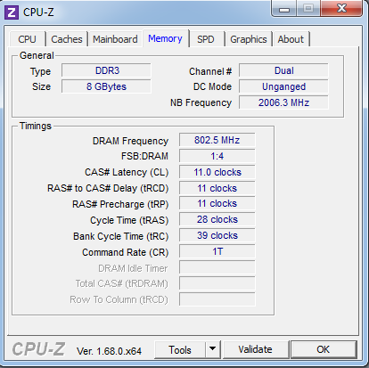
Task: Select the Mainboard tab
Action: click(115, 39)
